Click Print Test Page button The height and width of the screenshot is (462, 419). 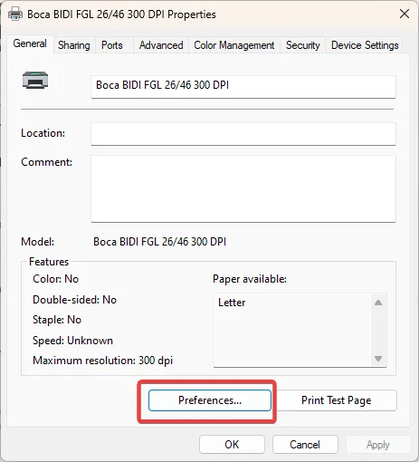click(337, 400)
